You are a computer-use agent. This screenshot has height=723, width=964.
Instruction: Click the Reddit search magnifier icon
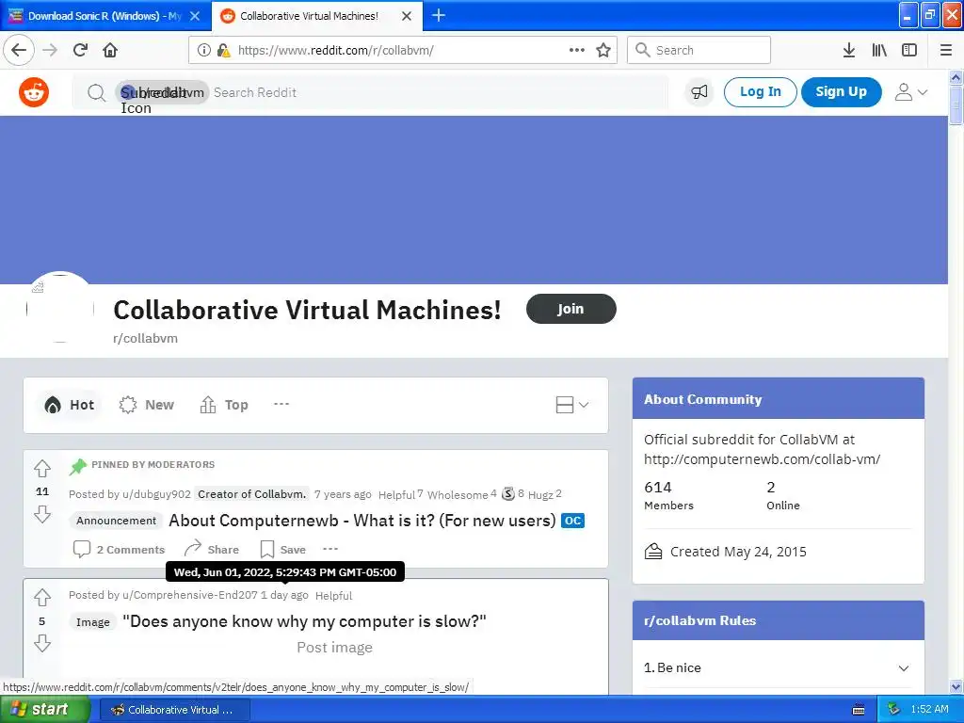click(96, 93)
